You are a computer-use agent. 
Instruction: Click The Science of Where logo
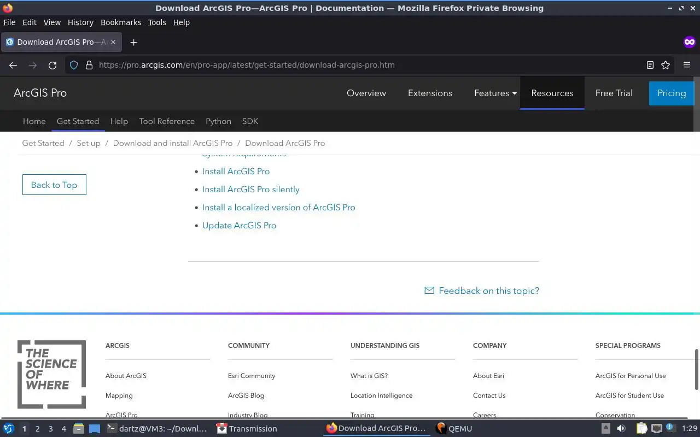pyautogui.click(x=51, y=374)
